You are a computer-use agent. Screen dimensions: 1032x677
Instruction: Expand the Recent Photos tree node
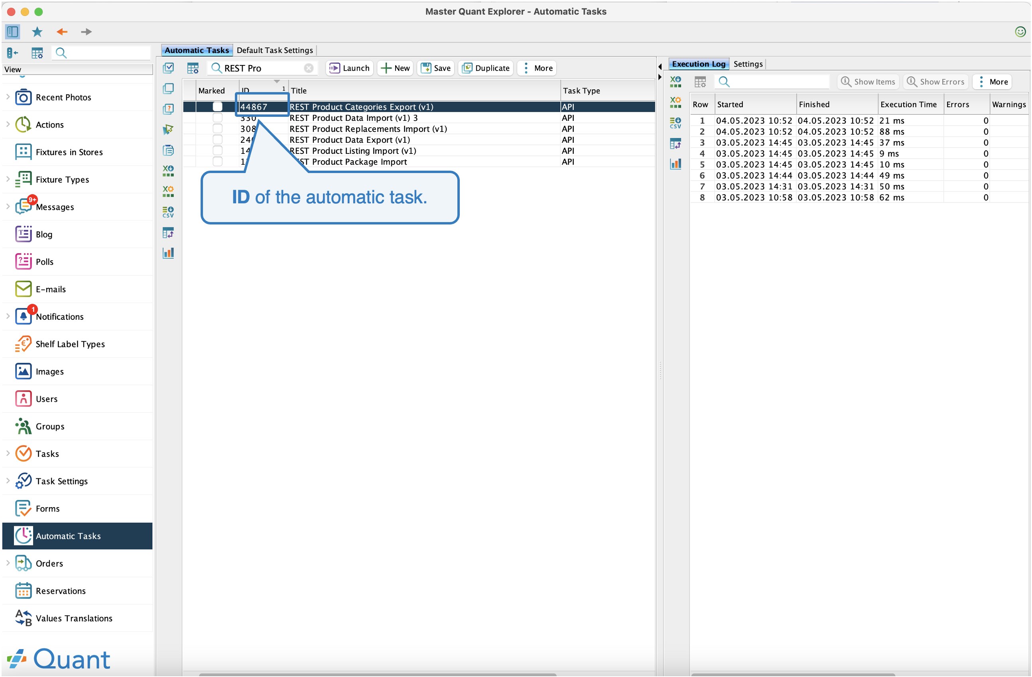point(8,97)
